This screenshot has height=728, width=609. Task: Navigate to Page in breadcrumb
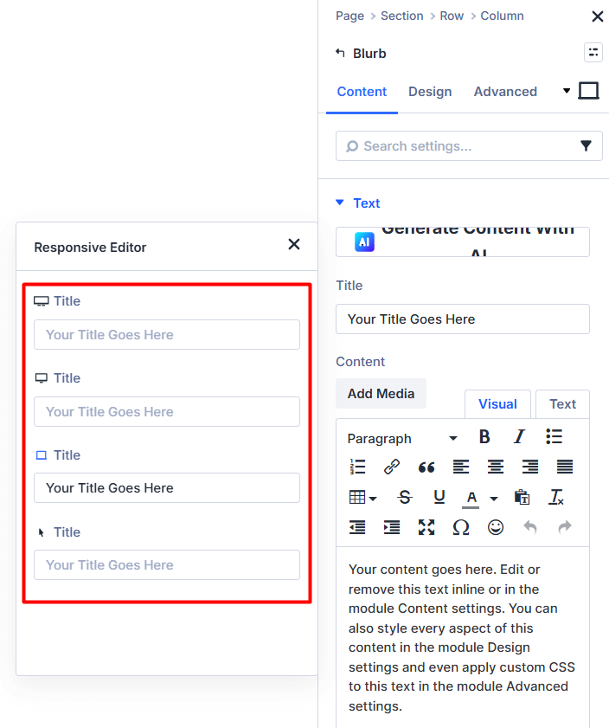(x=349, y=16)
